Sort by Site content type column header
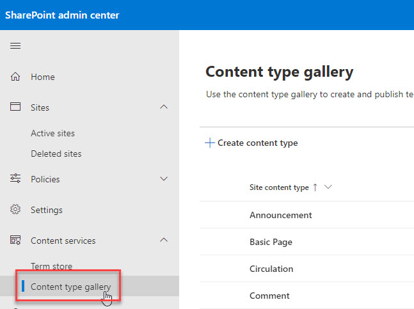Screen dimensions: 414x309 click(x=279, y=187)
